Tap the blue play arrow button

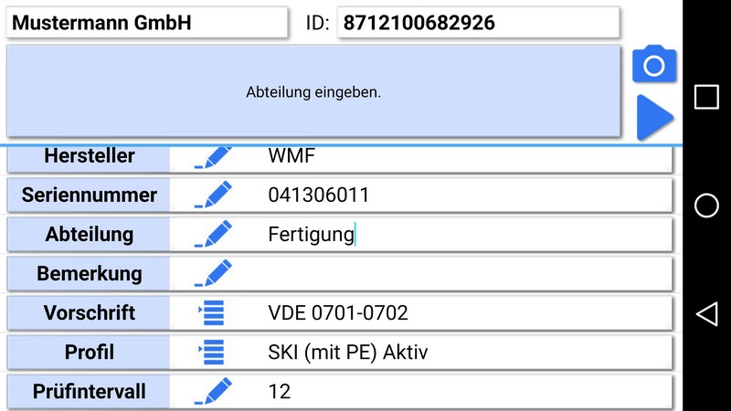654,118
